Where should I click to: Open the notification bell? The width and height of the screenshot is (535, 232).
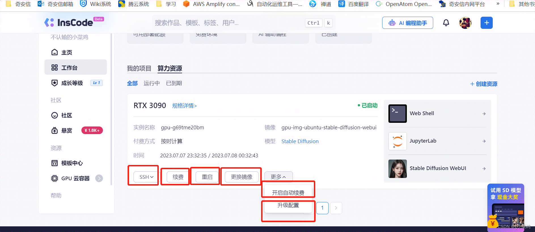point(446,23)
